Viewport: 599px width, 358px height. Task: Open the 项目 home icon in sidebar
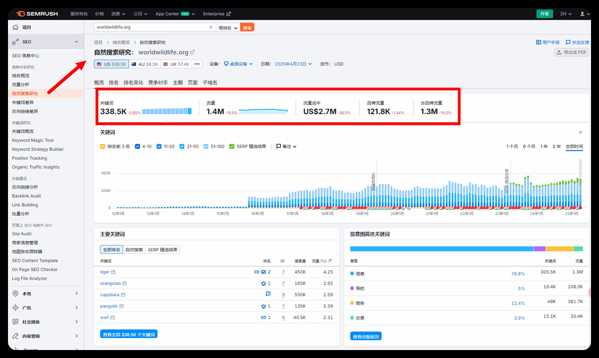(x=16, y=27)
